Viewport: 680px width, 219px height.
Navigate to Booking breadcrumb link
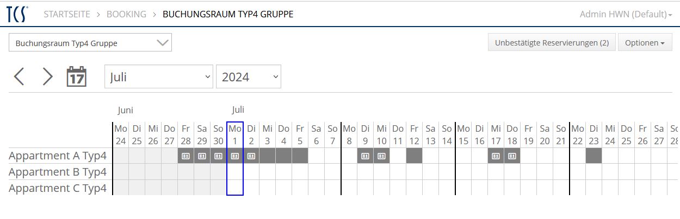point(126,14)
